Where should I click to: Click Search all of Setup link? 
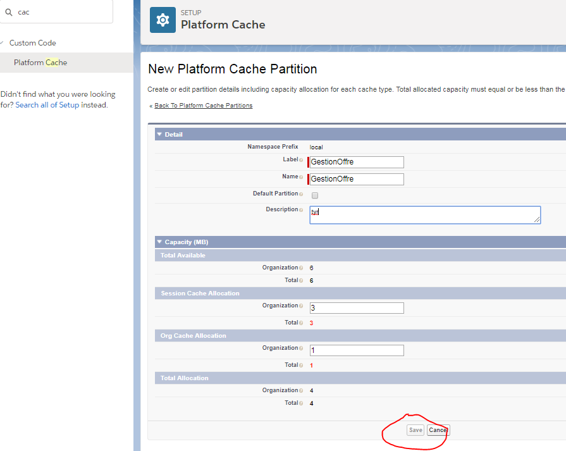[47, 105]
